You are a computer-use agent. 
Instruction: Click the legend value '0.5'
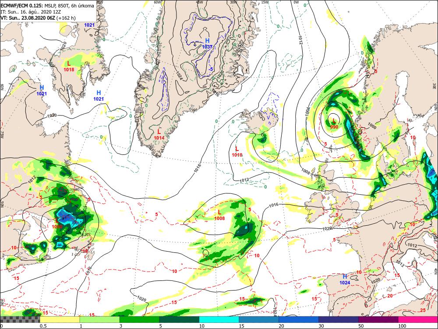(43, 326)
